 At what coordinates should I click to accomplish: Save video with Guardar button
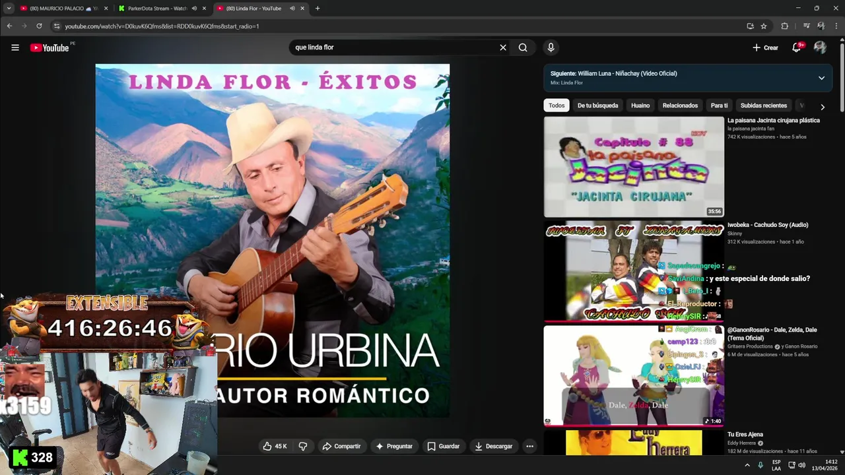(443, 446)
